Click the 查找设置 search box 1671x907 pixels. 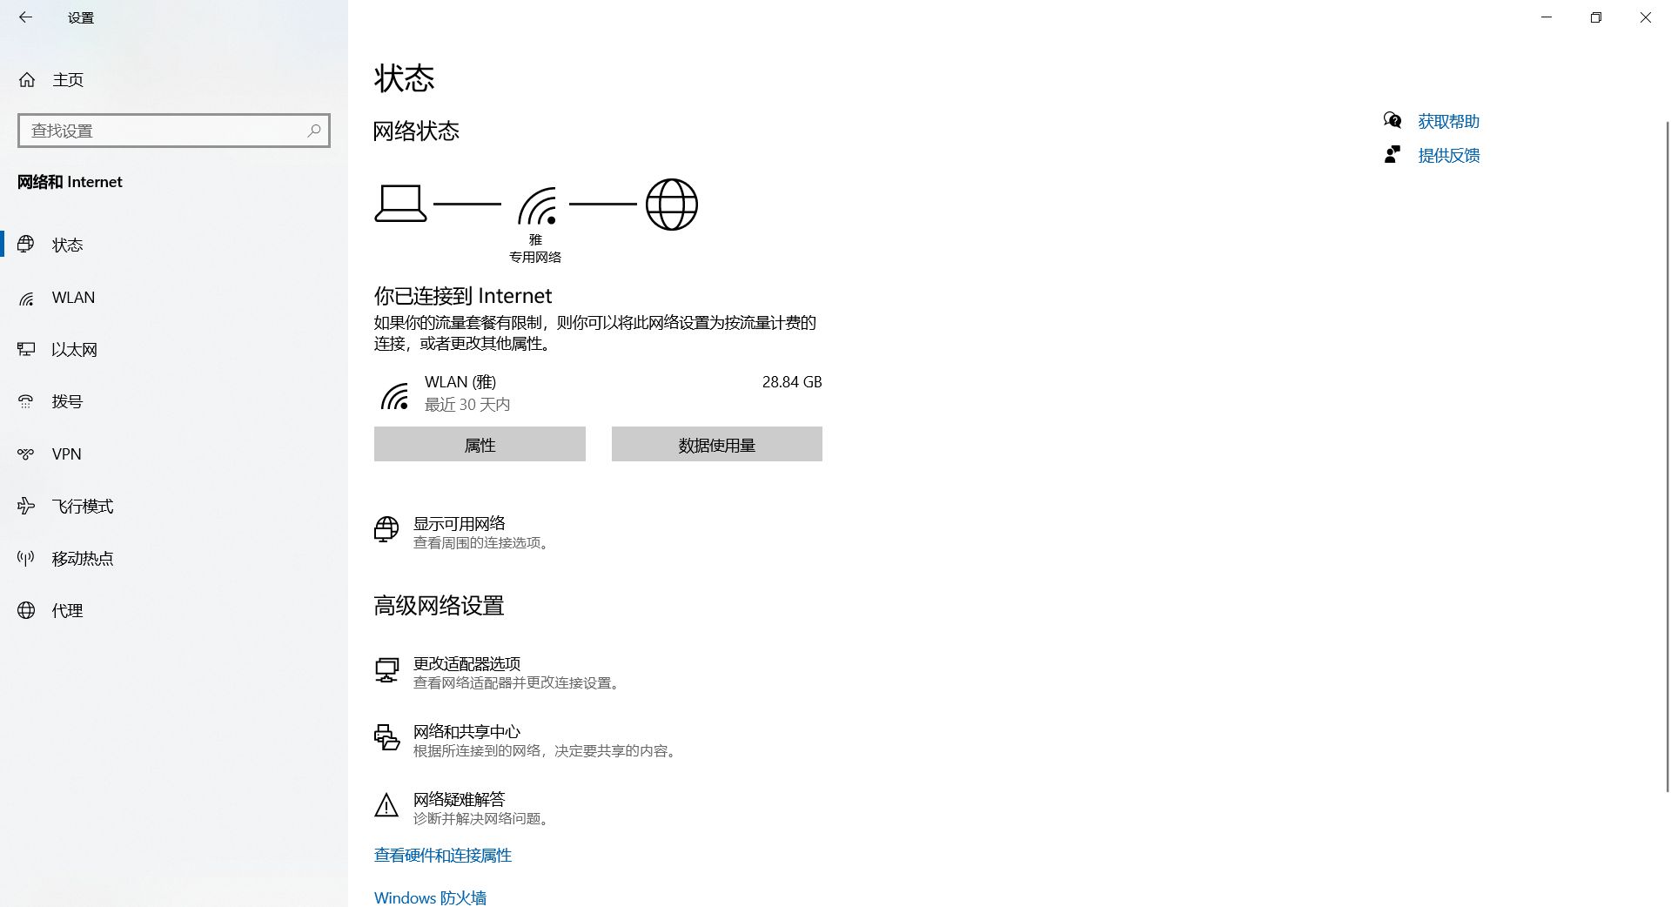[173, 130]
